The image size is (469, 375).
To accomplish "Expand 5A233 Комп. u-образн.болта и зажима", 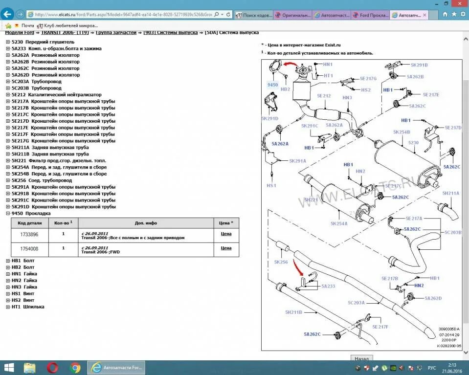I will pos(8,48).
